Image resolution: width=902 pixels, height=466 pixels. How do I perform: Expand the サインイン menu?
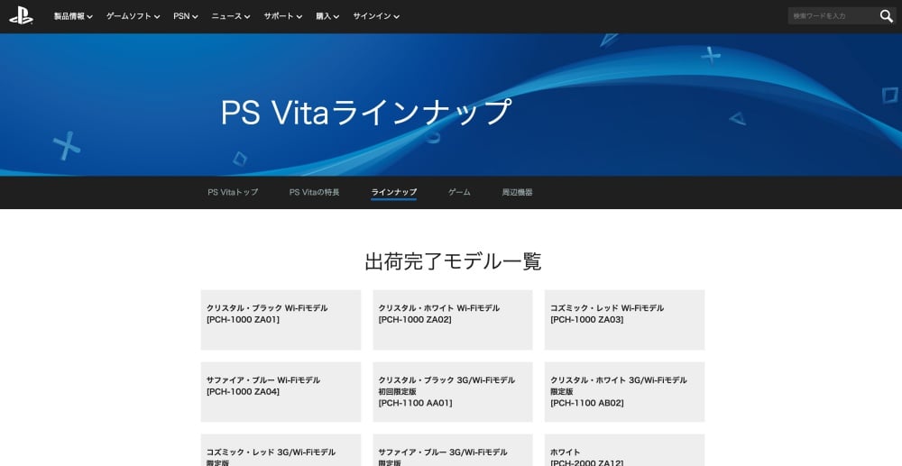tap(375, 16)
